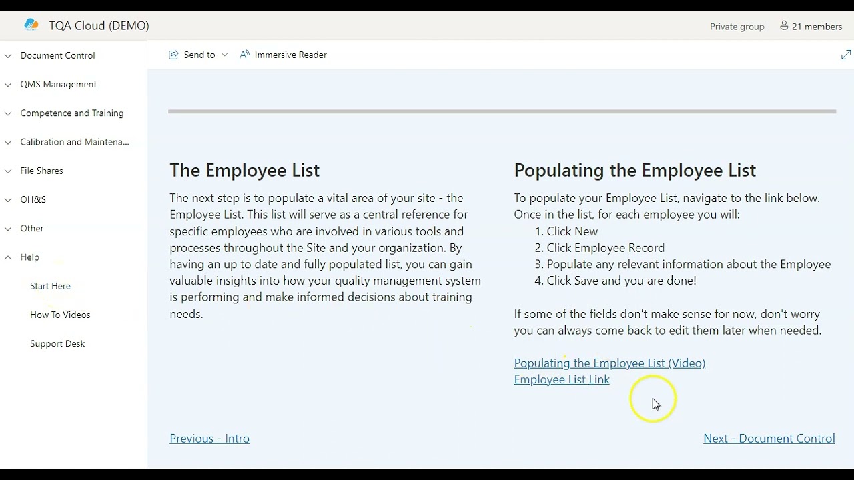
Task: Click the TQA Cloud logo icon
Action: point(31,25)
